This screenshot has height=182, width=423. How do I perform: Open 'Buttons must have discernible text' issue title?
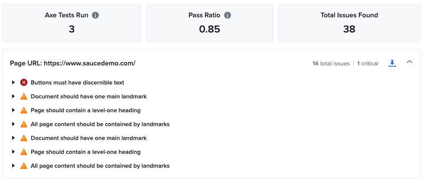(77, 82)
